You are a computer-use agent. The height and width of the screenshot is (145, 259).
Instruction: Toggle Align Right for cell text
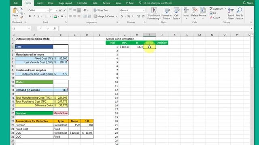pos(79,16)
